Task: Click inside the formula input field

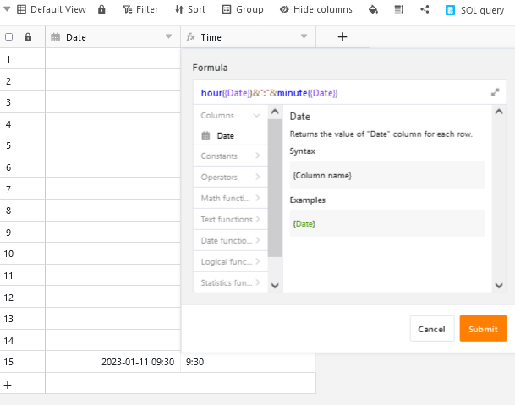Action: click(338, 92)
